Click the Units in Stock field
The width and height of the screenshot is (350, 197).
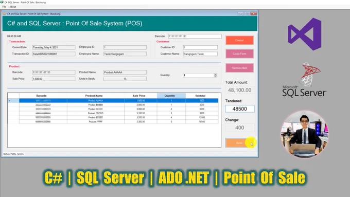[125, 79]
